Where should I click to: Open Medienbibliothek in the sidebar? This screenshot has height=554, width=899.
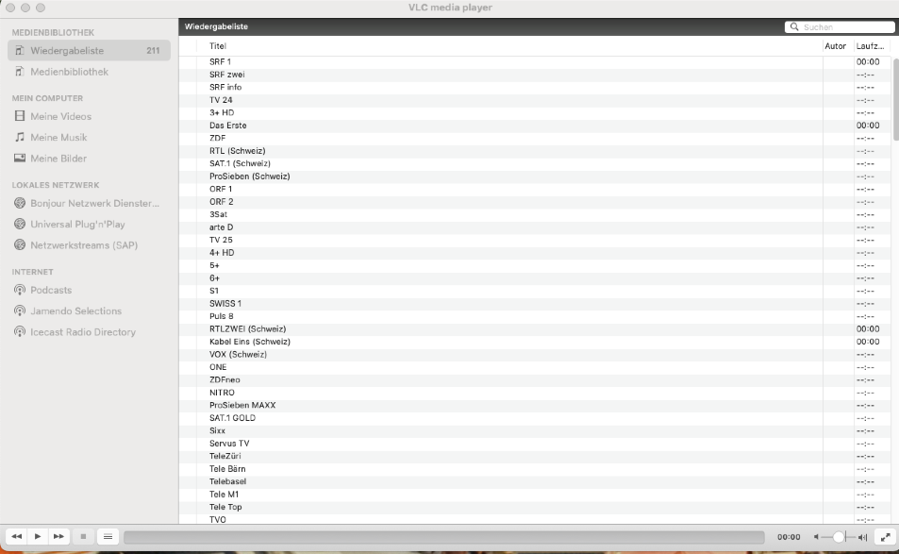pos(89,72)
